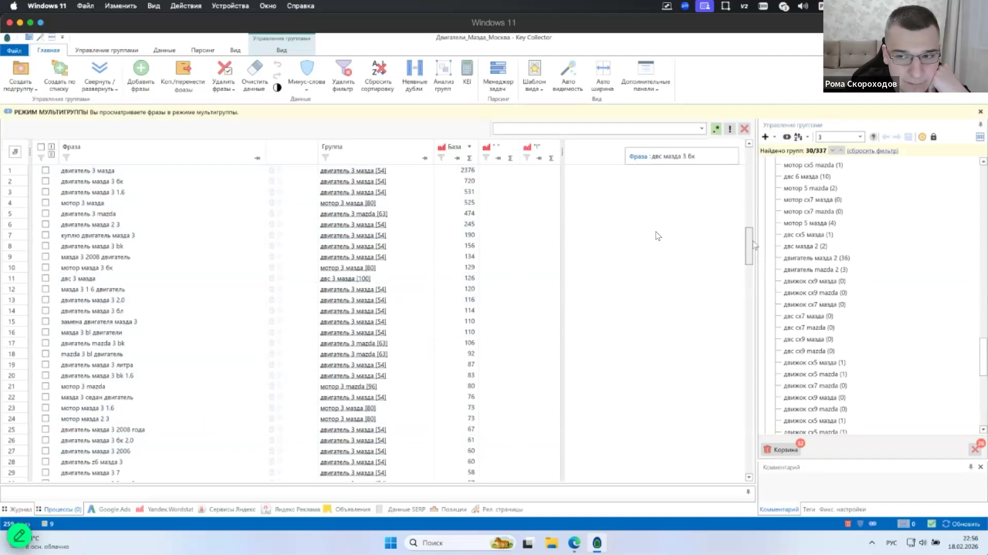Click the Add phrases green plus icon

click(140, 68)
